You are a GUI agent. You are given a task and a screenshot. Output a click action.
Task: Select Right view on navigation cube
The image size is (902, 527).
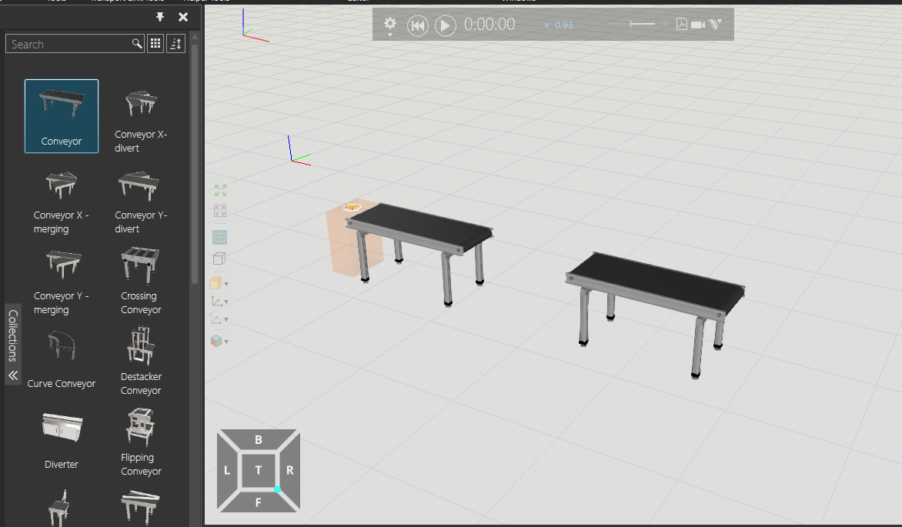(x=290, y=470)
